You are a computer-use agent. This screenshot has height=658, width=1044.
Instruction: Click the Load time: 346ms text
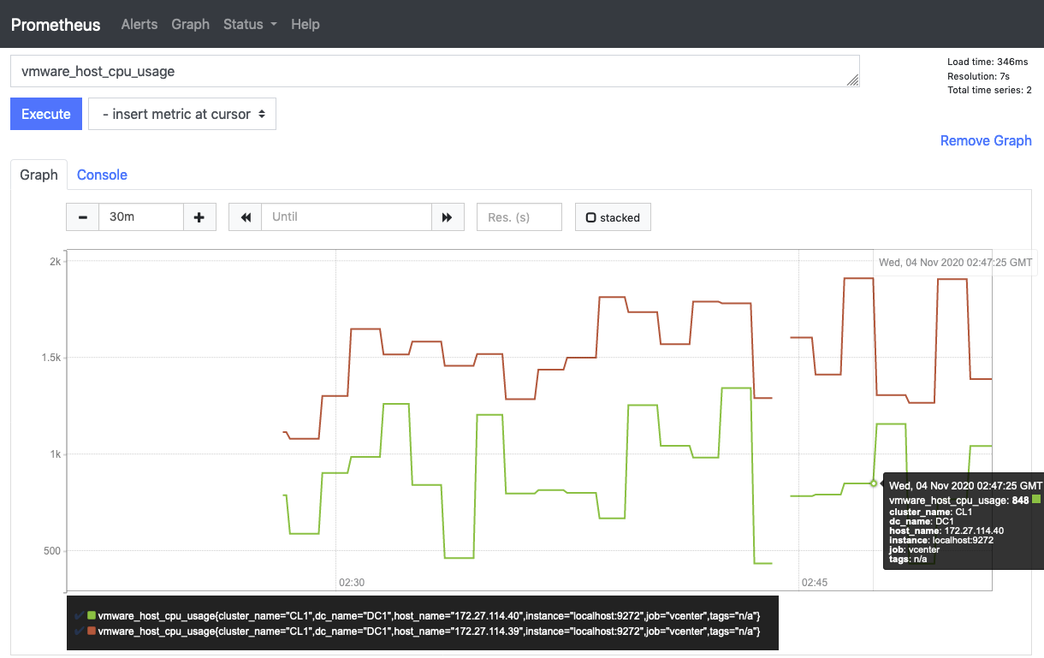tap(988, 62)
